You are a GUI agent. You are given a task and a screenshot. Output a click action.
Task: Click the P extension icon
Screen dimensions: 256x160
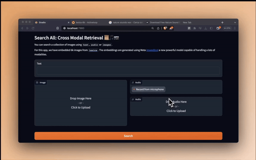click(x=189, y=28)
